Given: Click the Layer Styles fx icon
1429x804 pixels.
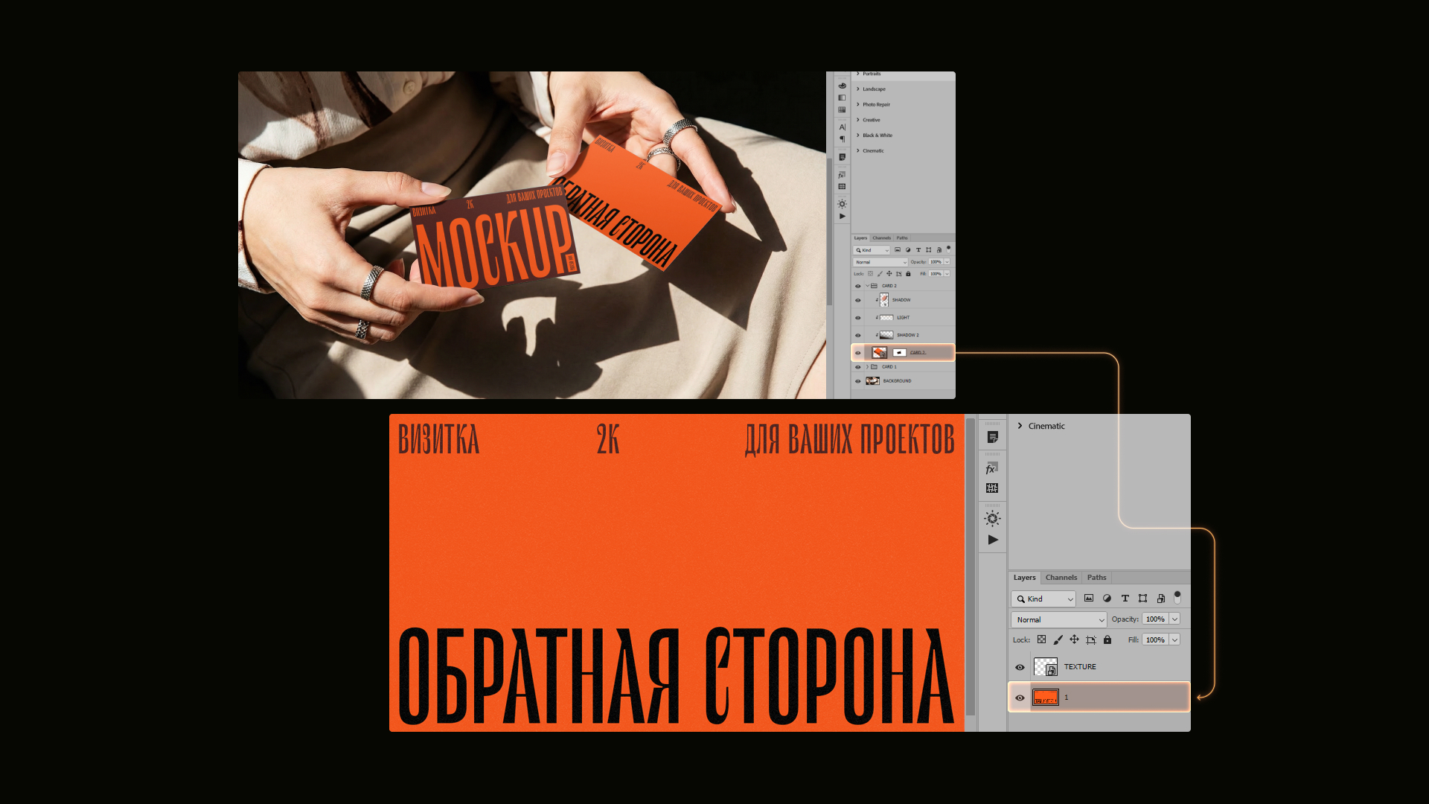Looking at the screenshot, I should 991,468.
